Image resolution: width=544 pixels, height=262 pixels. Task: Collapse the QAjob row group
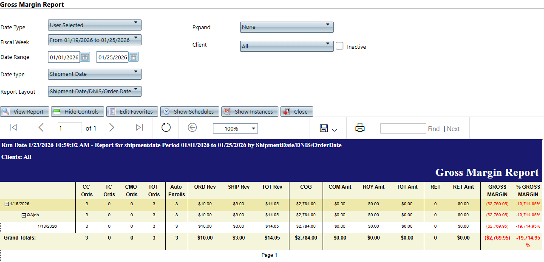pyautogui.click(x=24, y=215)
